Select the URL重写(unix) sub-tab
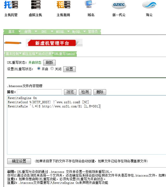166x187 pixels. [x=65, y=54]
